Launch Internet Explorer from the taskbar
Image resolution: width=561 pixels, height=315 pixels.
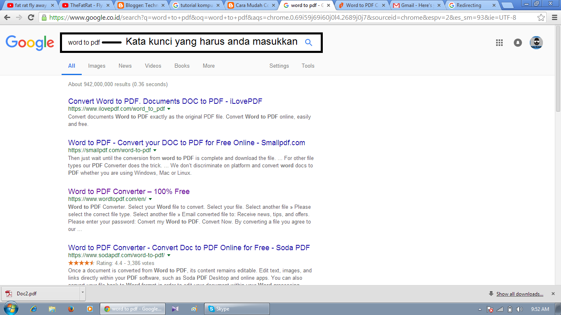pyautogui.click(x=34, y=309)
